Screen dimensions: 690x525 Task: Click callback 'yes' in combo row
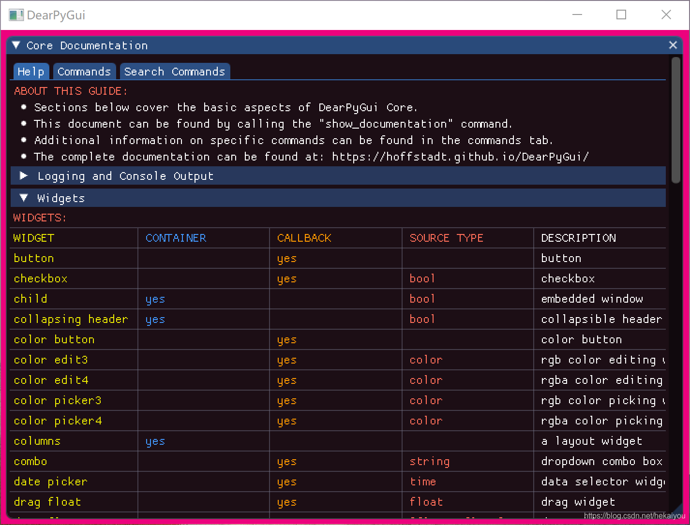tap(287, 462)
